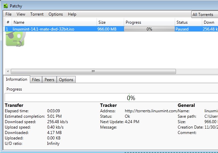Click the Download speed value 256.48 kb/s
Screen dimensions: 218x153
57,122
